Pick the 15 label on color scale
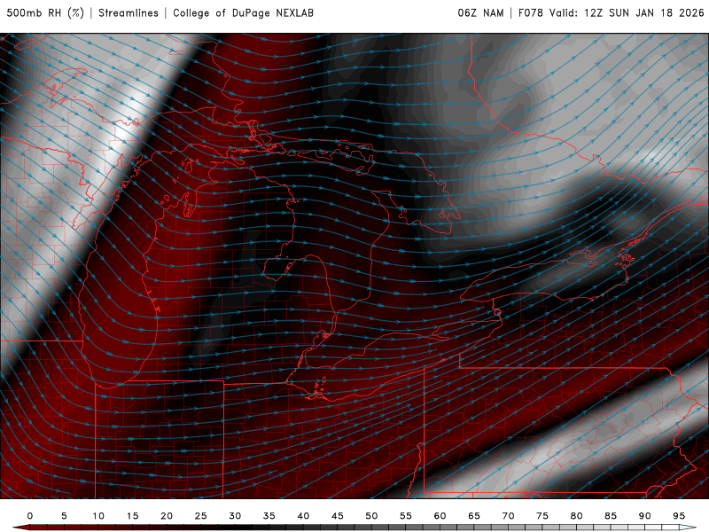 tap(132, 516)
